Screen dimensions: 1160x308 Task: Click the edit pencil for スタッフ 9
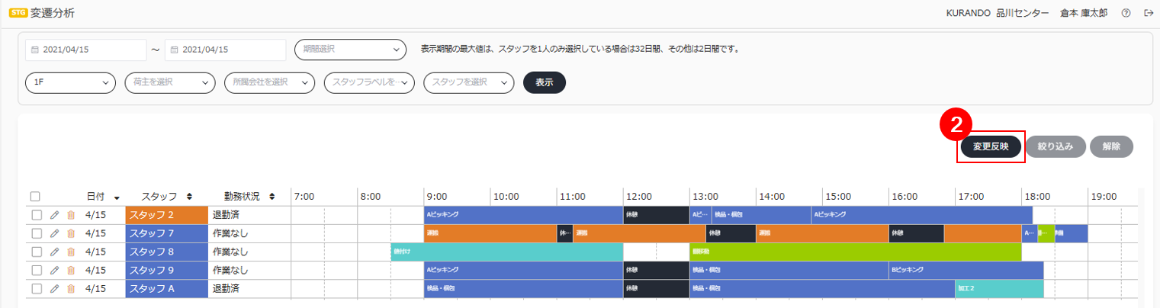(54, 270)
